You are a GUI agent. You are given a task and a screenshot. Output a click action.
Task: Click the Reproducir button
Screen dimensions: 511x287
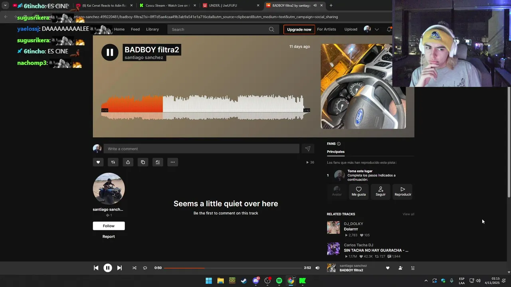click(x=403, y=191)
